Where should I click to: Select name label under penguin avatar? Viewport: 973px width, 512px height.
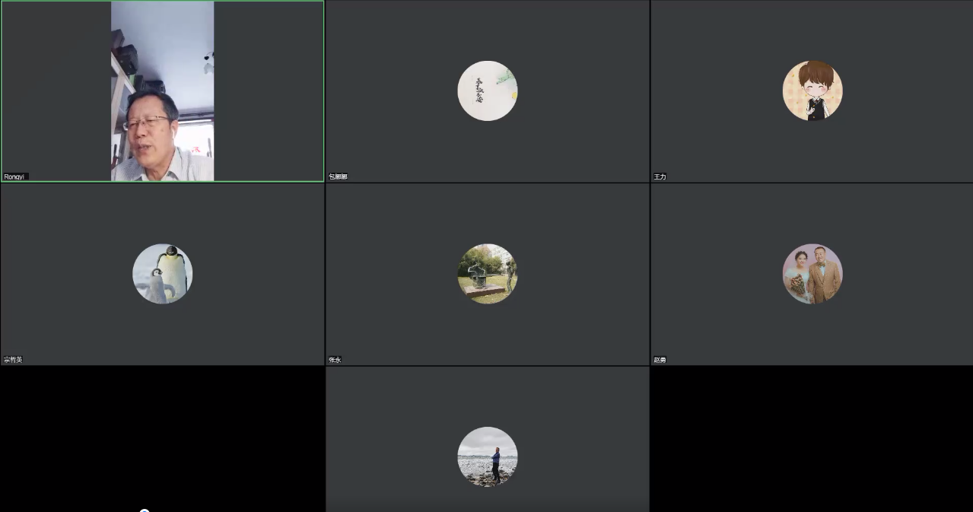coord(13,360)
